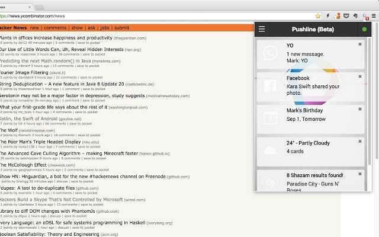Click the browser page vertical scrollbar

click(x=377, y=91)
